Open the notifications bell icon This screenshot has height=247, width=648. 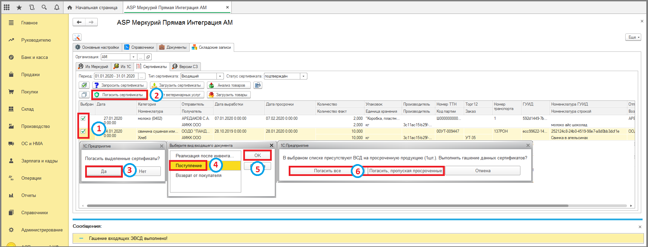(57, 7)
